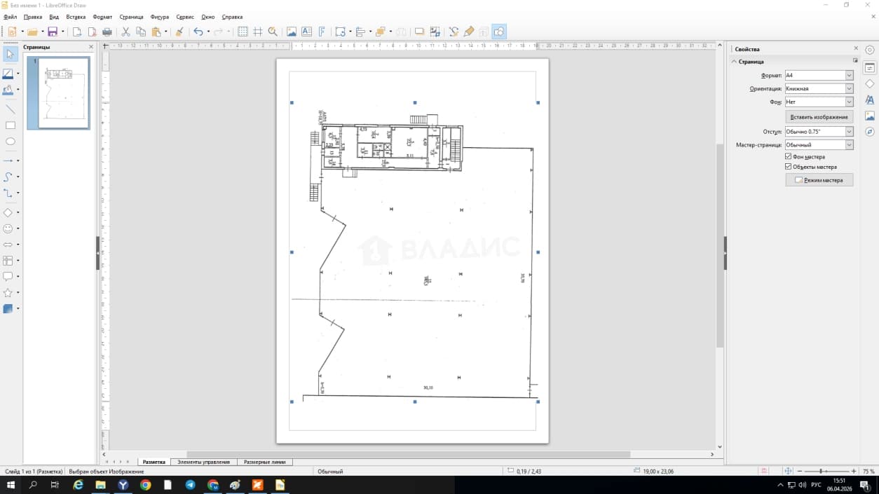Click Show draw functions icon
The image size is (879, 494).
tap(499, 32)
